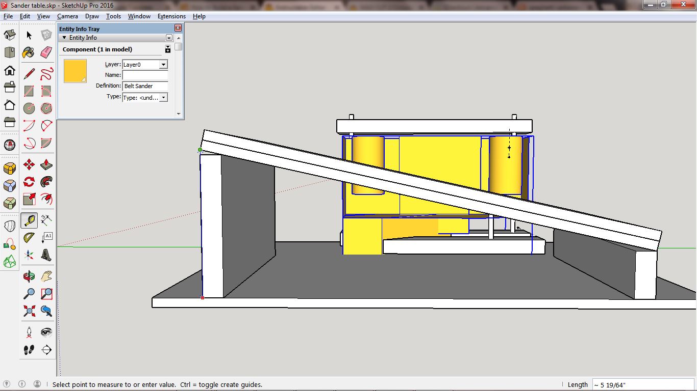Select the Offset tool
697x391 pixels.
[x=46, y=199]
